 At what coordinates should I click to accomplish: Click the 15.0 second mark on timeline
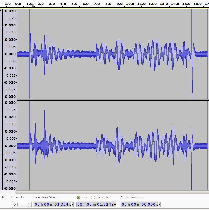point(186,4)
